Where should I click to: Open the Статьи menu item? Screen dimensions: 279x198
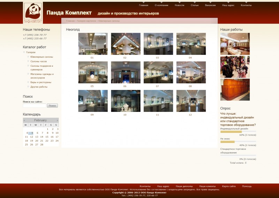[x=195, y=5]
